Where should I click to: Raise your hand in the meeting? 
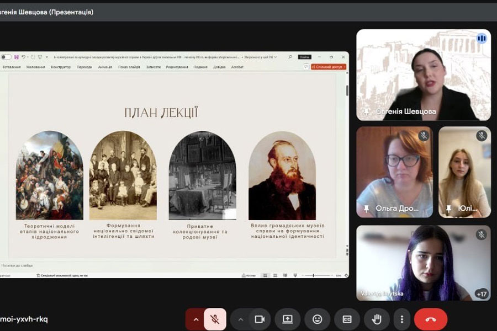click(377, 319)
